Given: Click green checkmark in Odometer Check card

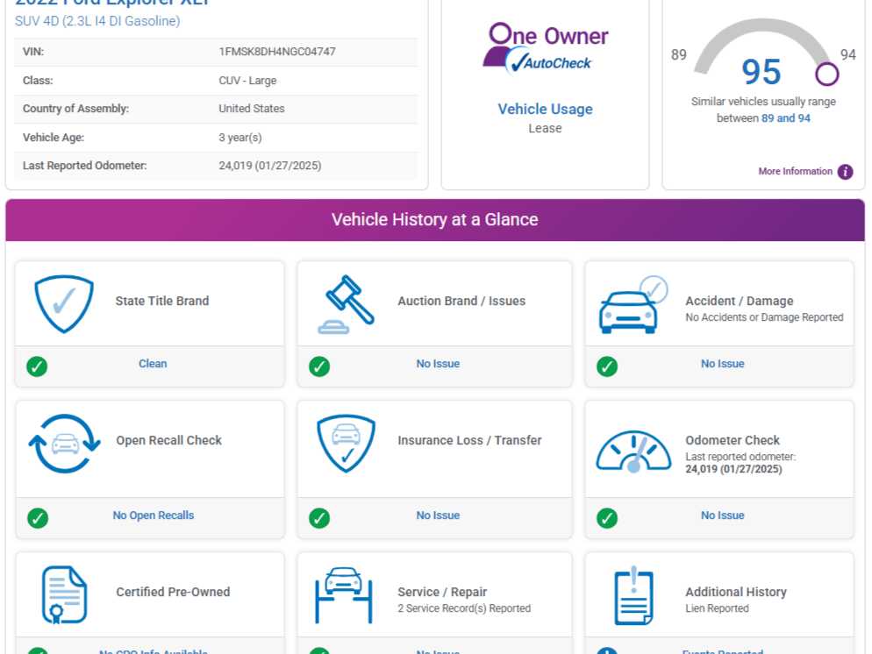Looking at the screenshot, I should tap(607, 518).
